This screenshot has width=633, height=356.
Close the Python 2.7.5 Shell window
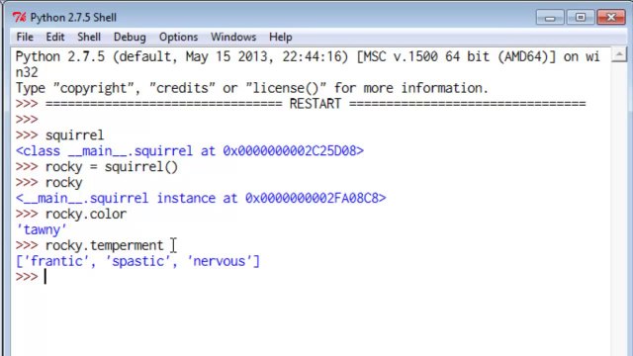(x=611, y=18)
